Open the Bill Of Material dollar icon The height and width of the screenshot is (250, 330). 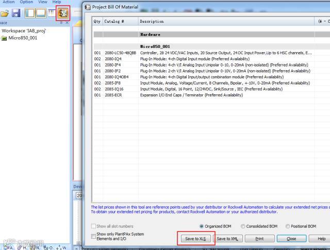click(63, 13)
